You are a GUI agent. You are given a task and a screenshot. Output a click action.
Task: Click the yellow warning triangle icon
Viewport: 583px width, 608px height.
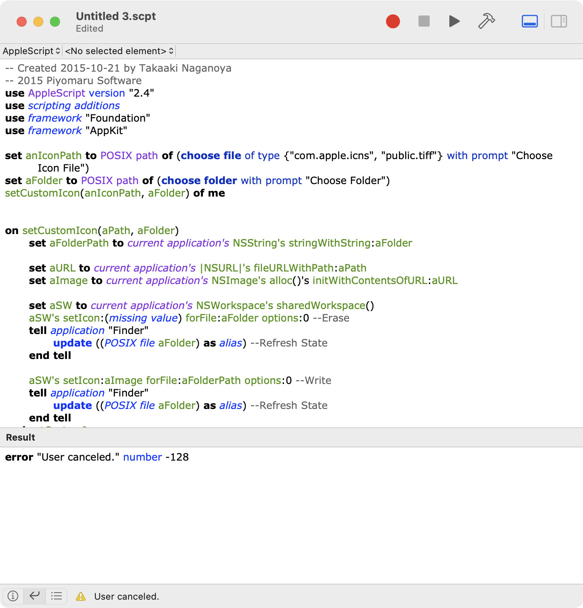pos(81,596)
